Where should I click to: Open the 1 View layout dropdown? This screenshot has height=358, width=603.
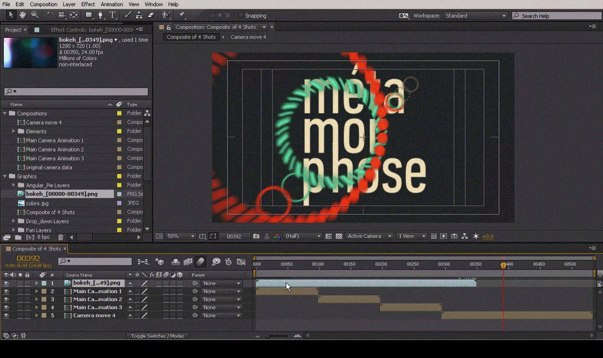click(412, 236)
